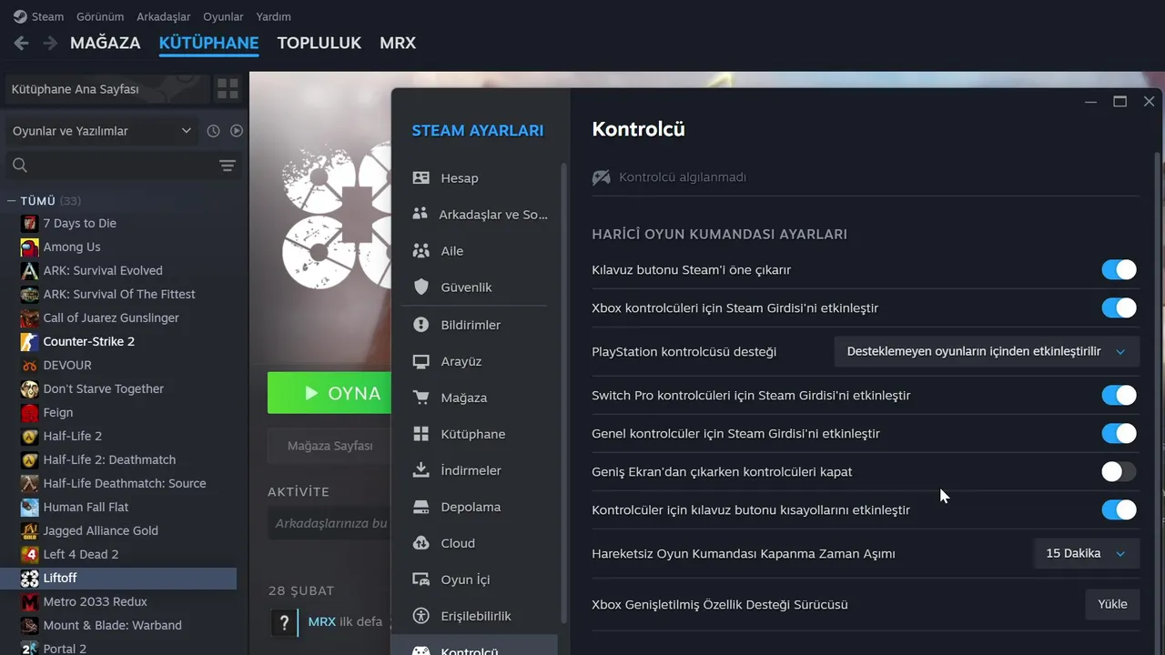Click the Yükle button for Xbox driver
Image resolution: width=1165 pixels, height=655 pixels.
tap(1112, 604)
